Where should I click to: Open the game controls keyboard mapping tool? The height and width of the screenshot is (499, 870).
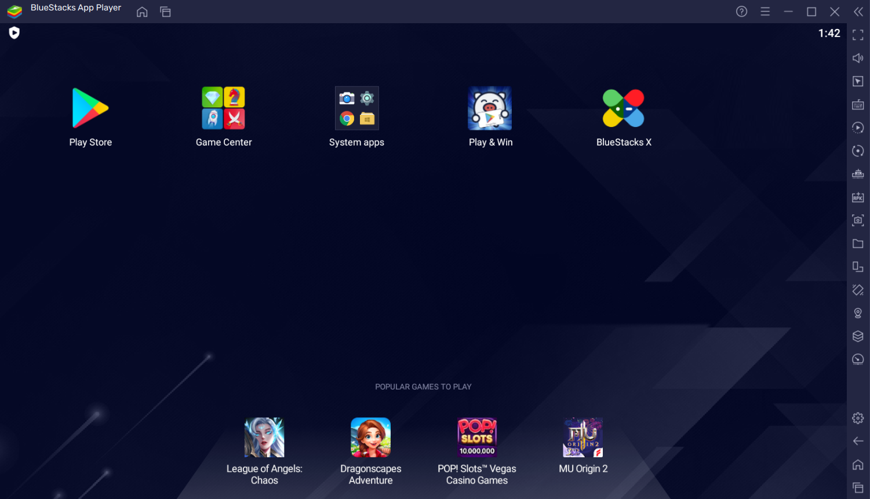click(x=858, y=104)
